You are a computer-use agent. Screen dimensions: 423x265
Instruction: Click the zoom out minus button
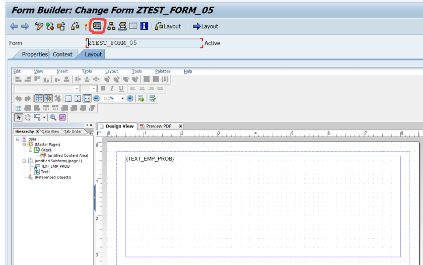click(96, 98)
